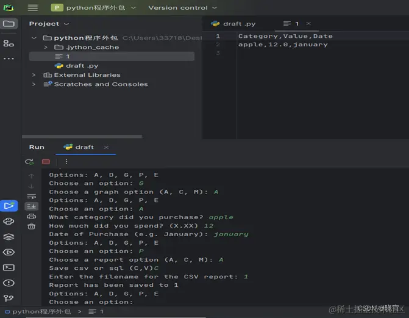Click the Run panel title
The height and width of the screenshot is (318, 409).
(37, 147)
